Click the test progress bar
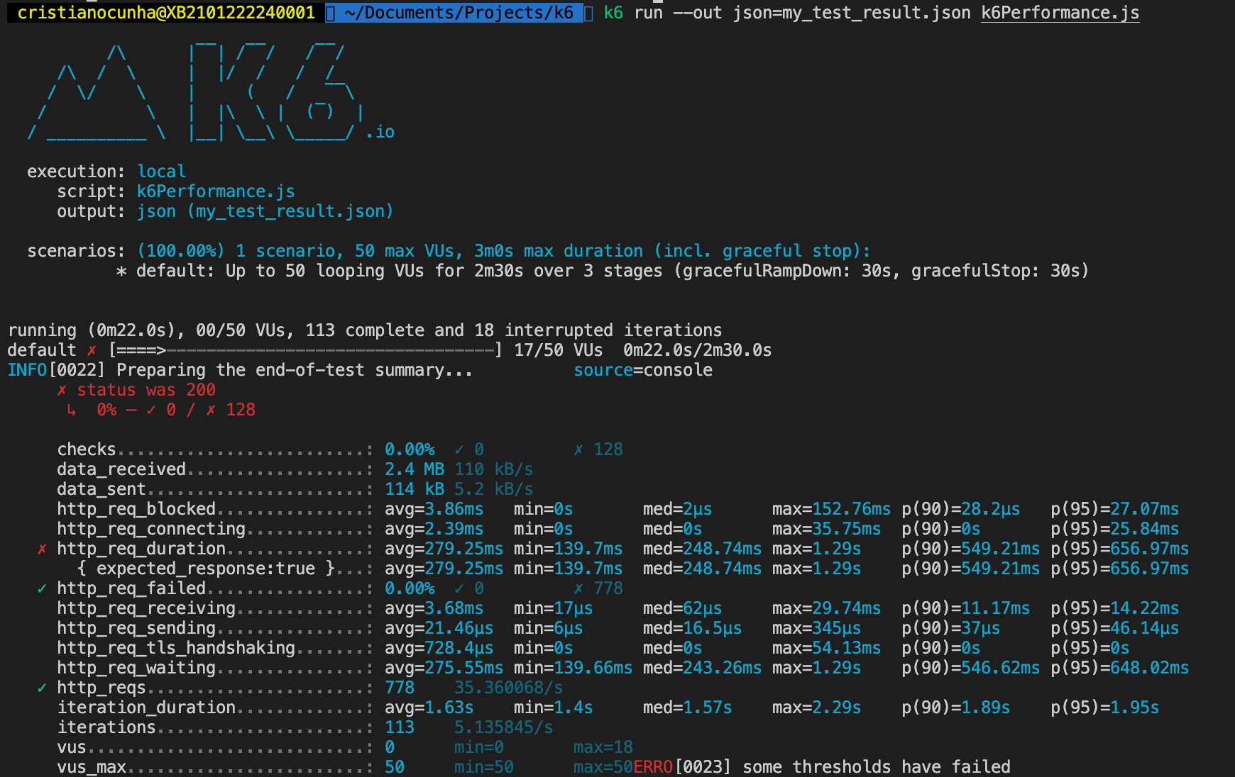1235x777 pixels. (x=305, y=350)
